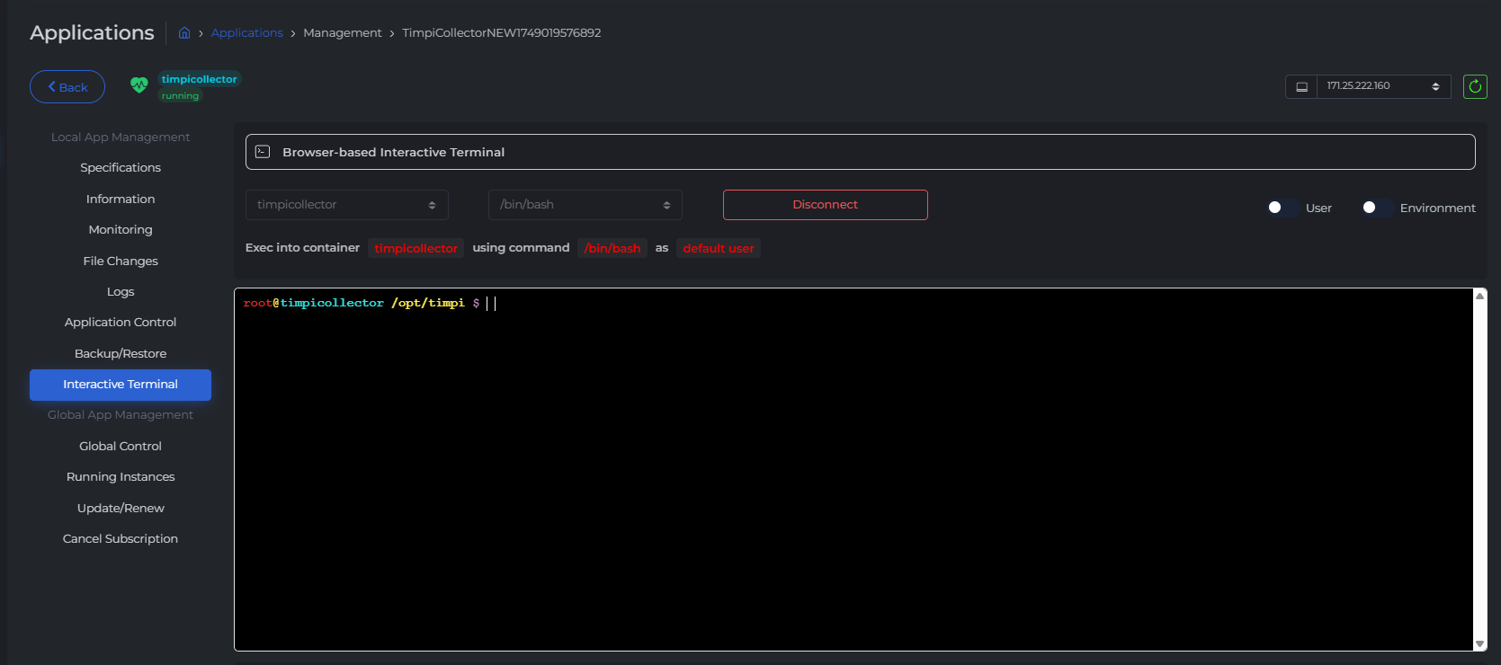Screen dimensions: 1501x665
Task: Click the monitor icon beside IP address
Action: coord(1301,86)
